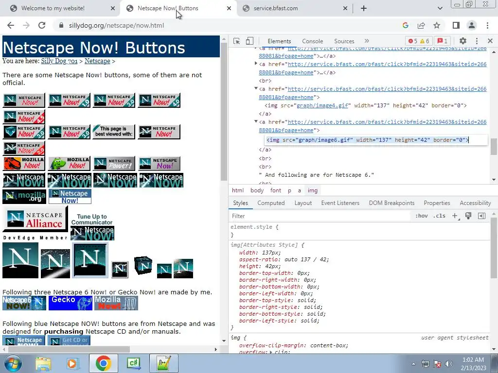Image resolution: width=498 pixels, height=373 pixels.
Task: Open the Computed styles tab
Action: point(271,203)
